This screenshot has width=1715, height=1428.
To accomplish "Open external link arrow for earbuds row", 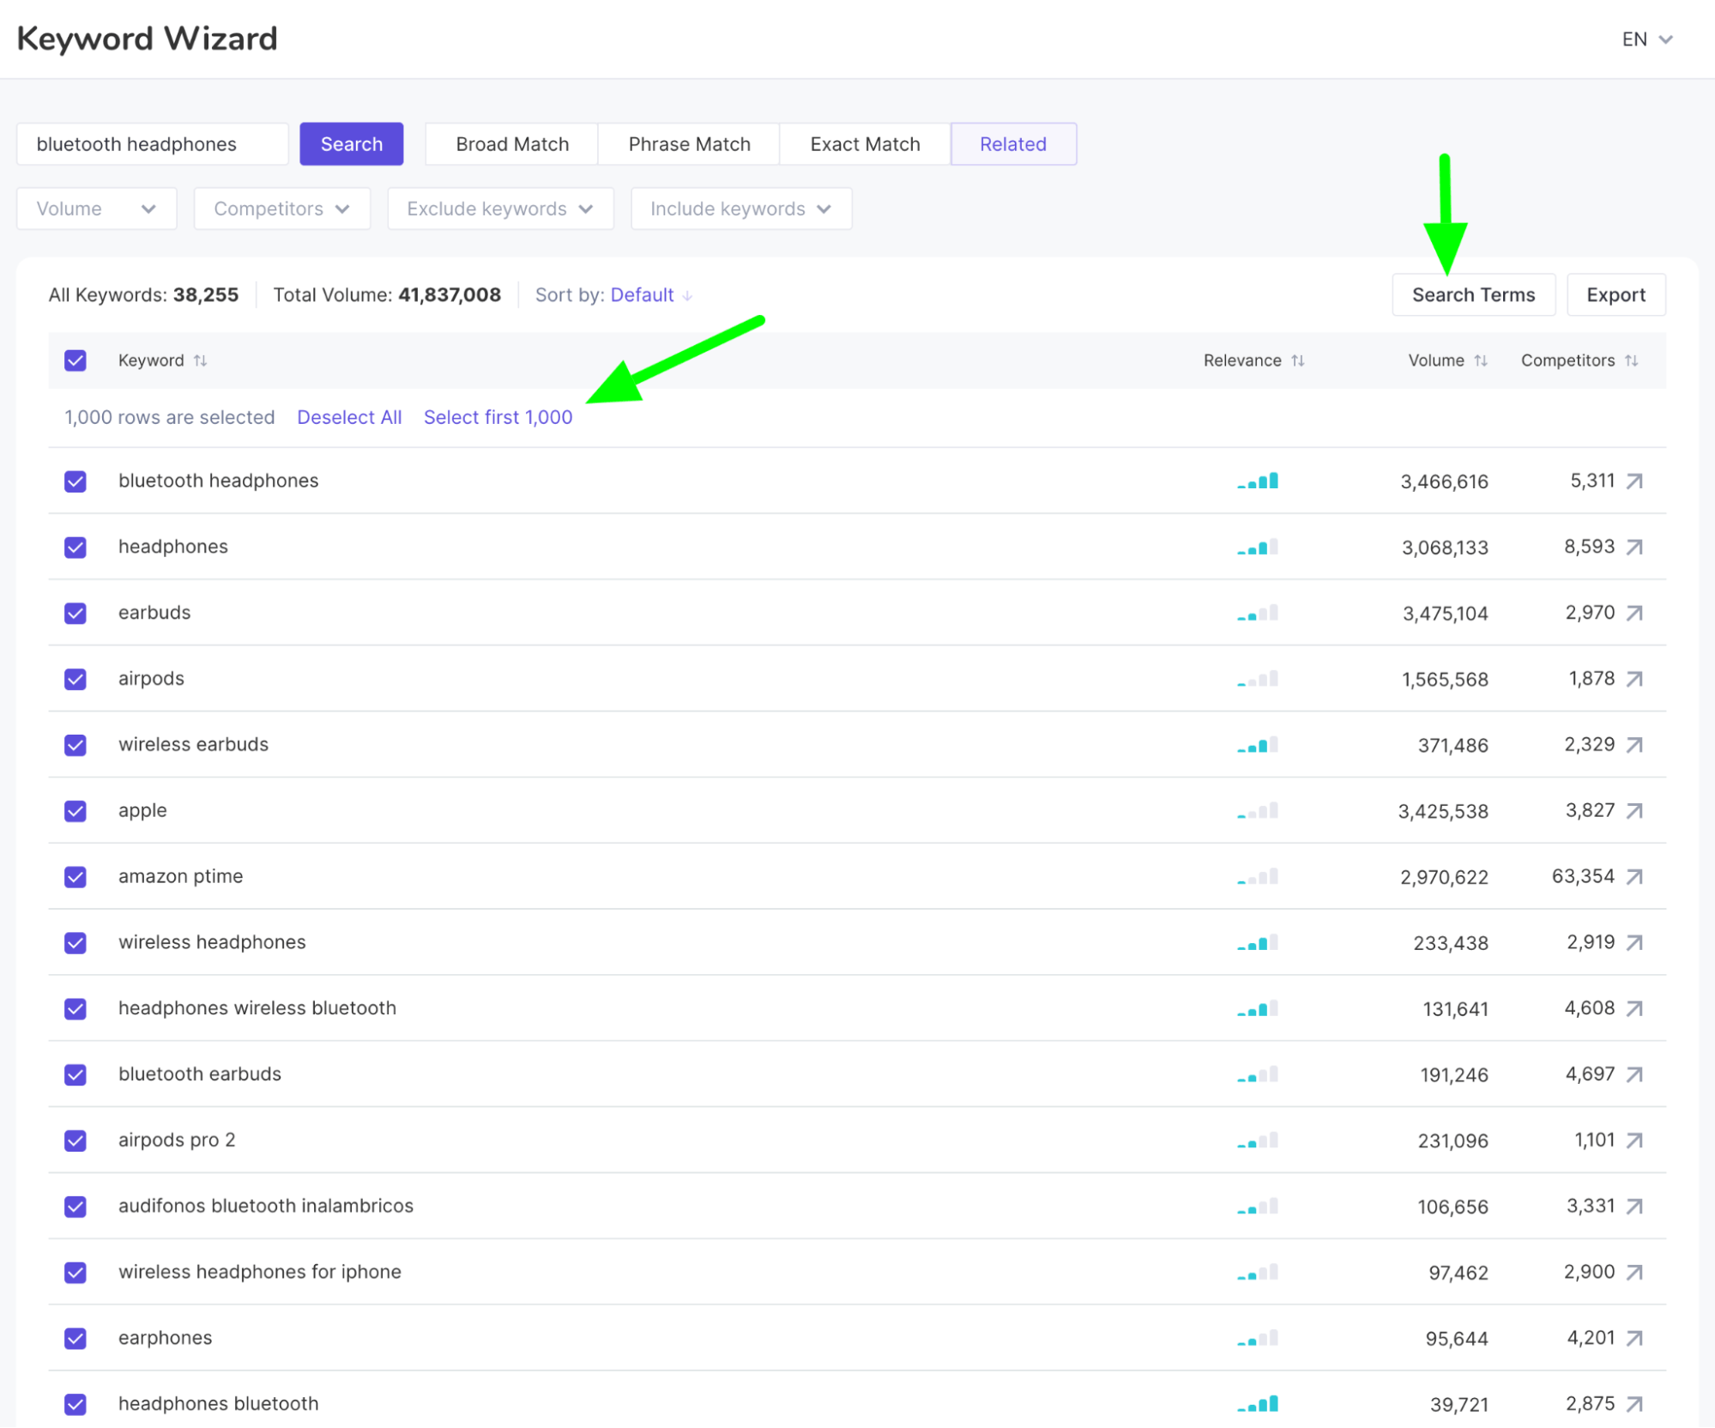I will click(x=1634, y=613).
